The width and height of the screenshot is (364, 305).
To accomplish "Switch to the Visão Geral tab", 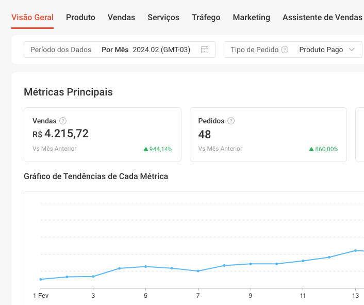I will (32, 18).
